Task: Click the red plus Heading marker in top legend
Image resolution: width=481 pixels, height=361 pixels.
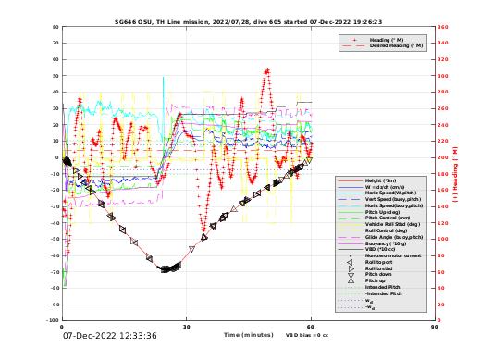Action: click(x=354, y=40)
